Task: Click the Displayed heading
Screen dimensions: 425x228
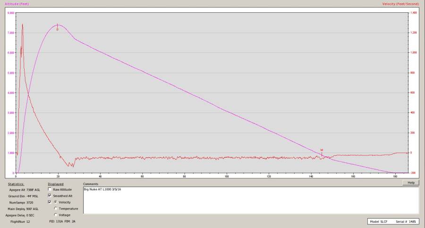Action: click(x=55, y=184)
